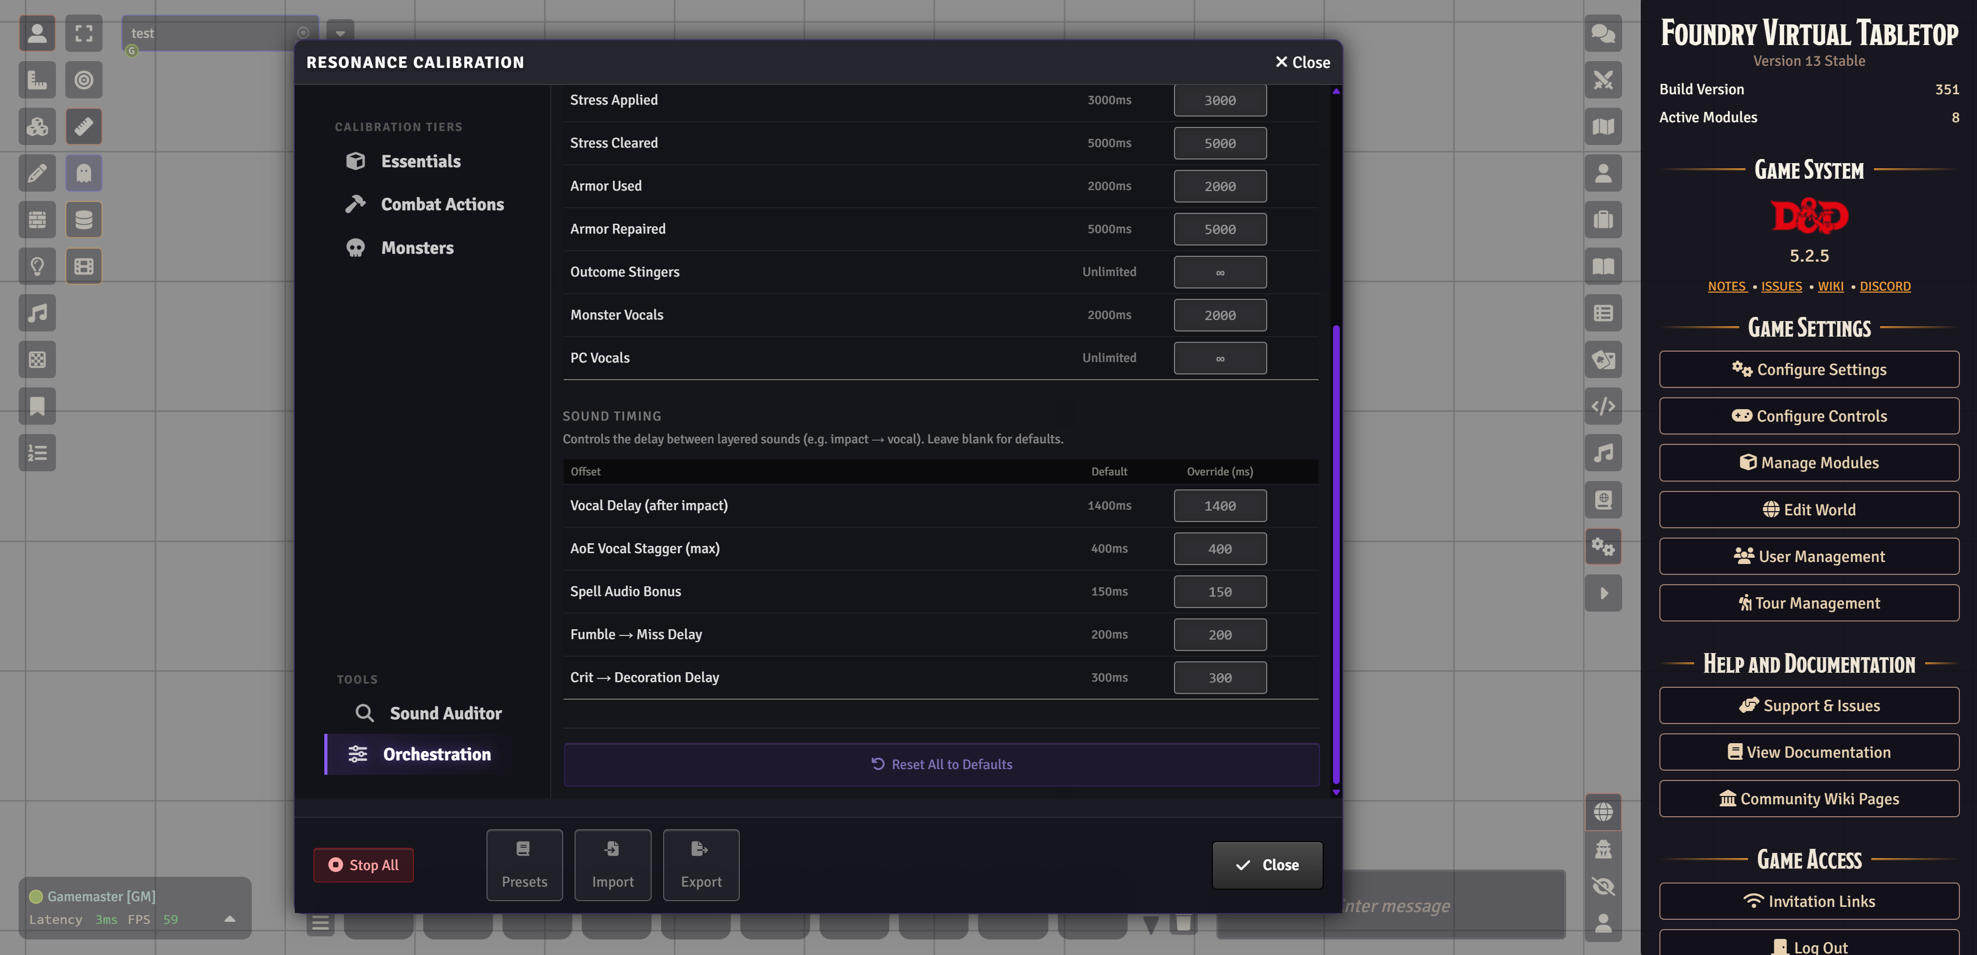1977x955 pixels.
Task: Click the film strip tool
Action: click(x=83, y=267)
